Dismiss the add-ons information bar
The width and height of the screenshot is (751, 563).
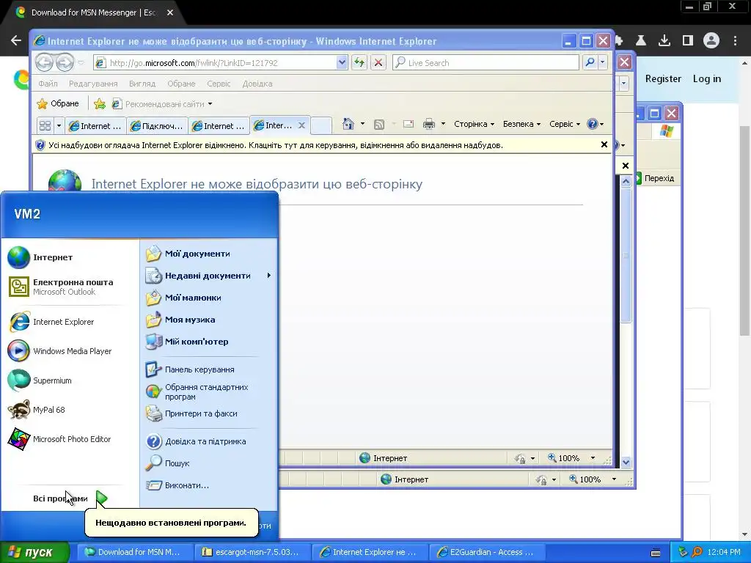coord(604,144)
